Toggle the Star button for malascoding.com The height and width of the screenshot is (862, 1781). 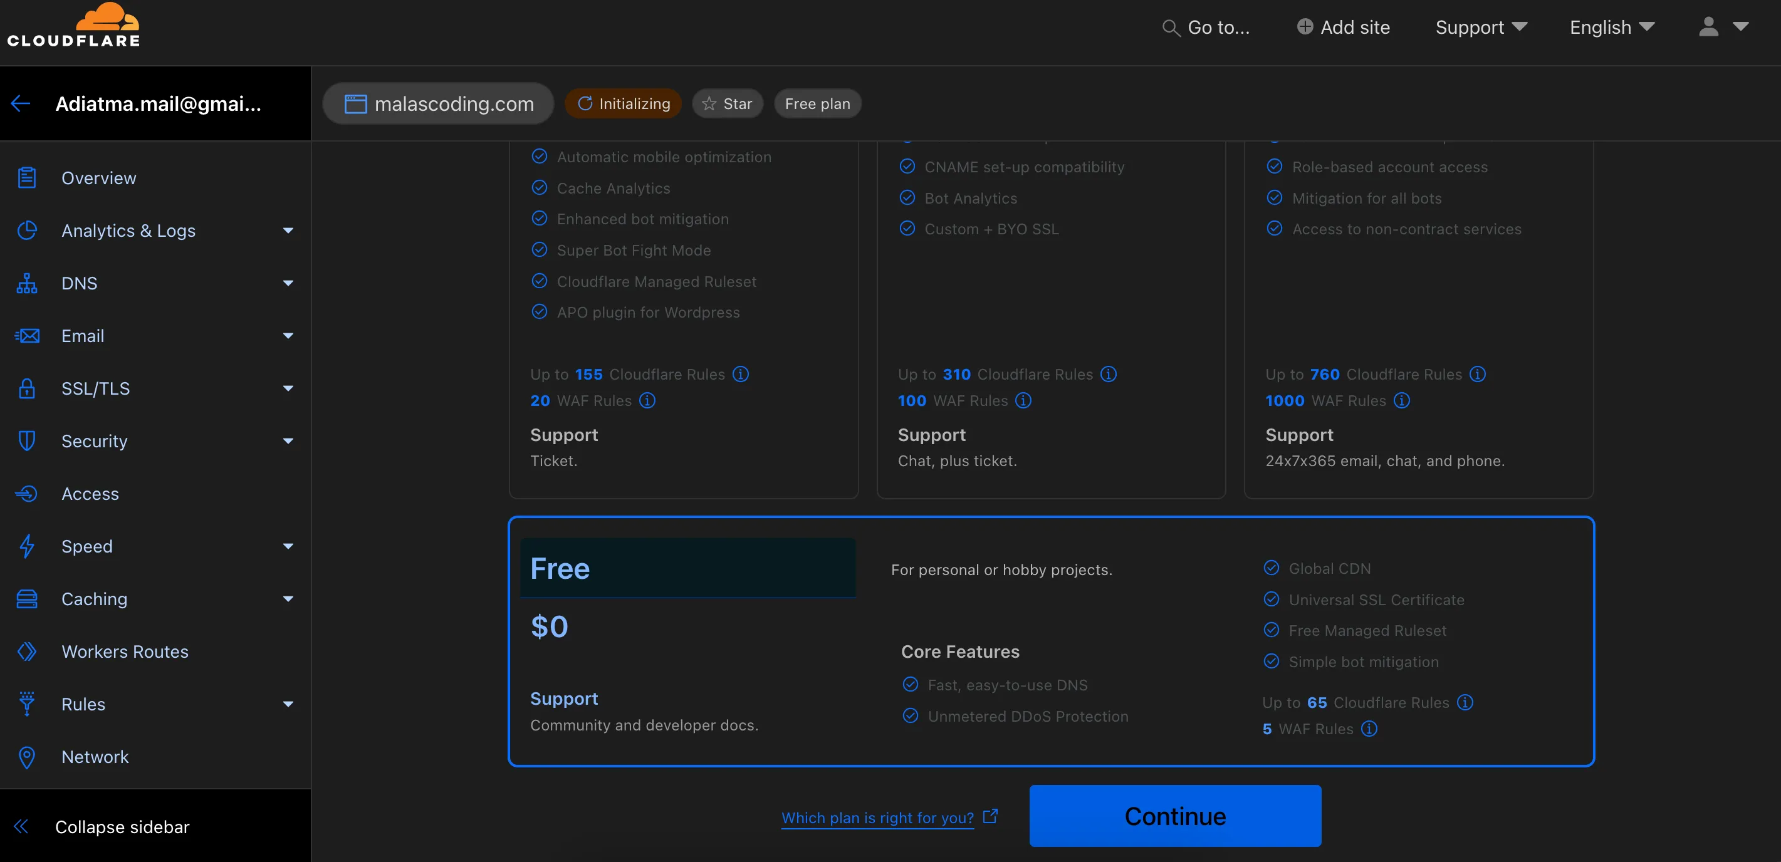tap(728, 104)
